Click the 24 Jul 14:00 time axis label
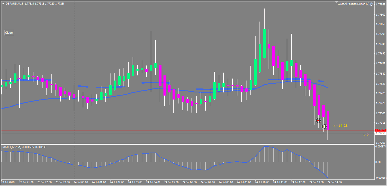This screenshot has width=387, height=186. [335, 182]
